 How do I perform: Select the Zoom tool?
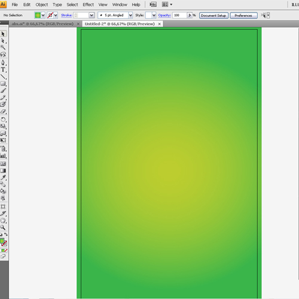3,227
